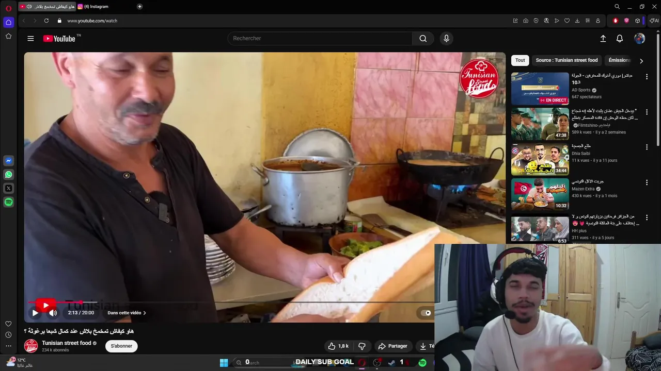Expand filter chips with right arrow

[641, 61]
